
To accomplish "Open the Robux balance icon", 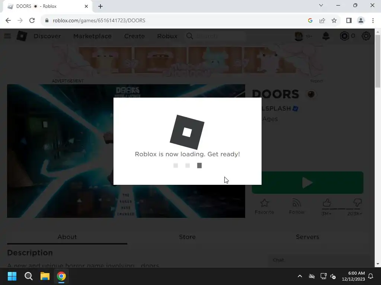I will [344, 36].
